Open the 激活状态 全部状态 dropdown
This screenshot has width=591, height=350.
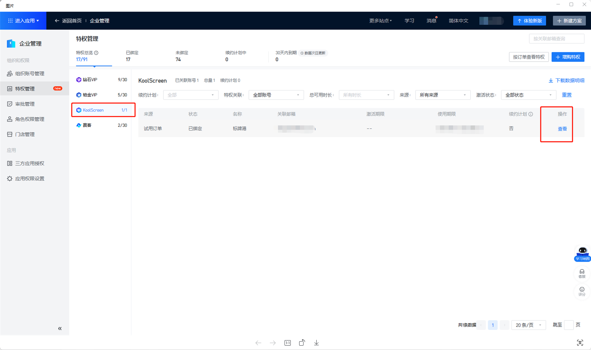tap(528, 95)
